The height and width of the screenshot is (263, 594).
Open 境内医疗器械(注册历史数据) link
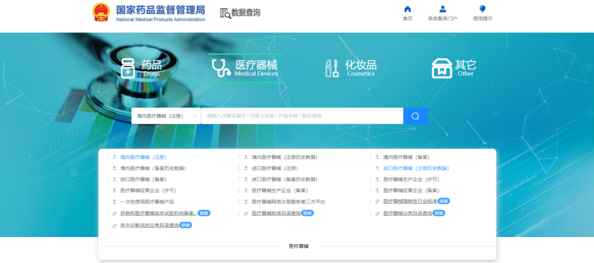tap(284, 157)
